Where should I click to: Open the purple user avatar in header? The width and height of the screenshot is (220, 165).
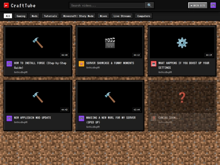pyautogui.click(x=213, y=5)
